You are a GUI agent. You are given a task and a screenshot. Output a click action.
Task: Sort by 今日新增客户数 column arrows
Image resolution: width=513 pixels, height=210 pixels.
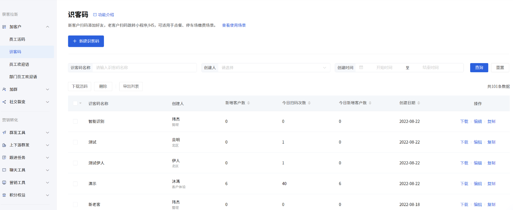coord(370,103)
